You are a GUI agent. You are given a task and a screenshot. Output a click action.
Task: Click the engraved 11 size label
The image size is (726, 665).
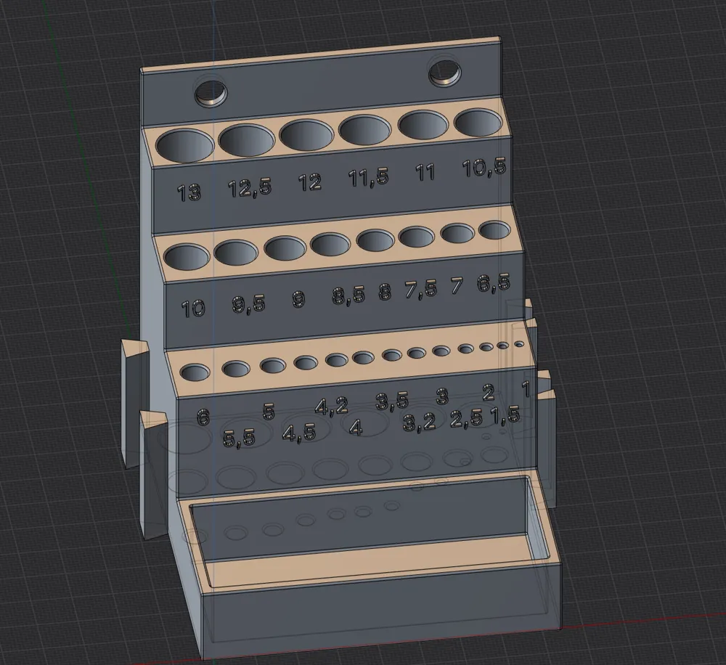(x=425, y=172)
